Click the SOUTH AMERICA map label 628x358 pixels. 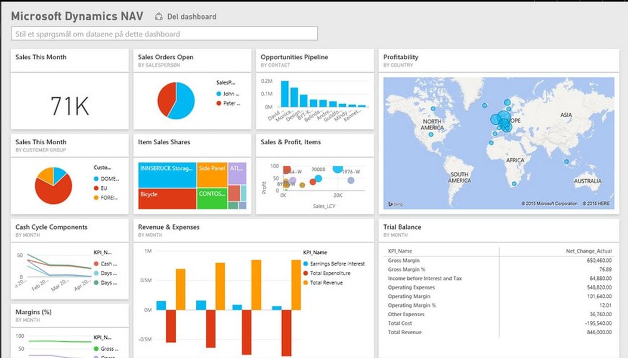(x=459, y=177)
